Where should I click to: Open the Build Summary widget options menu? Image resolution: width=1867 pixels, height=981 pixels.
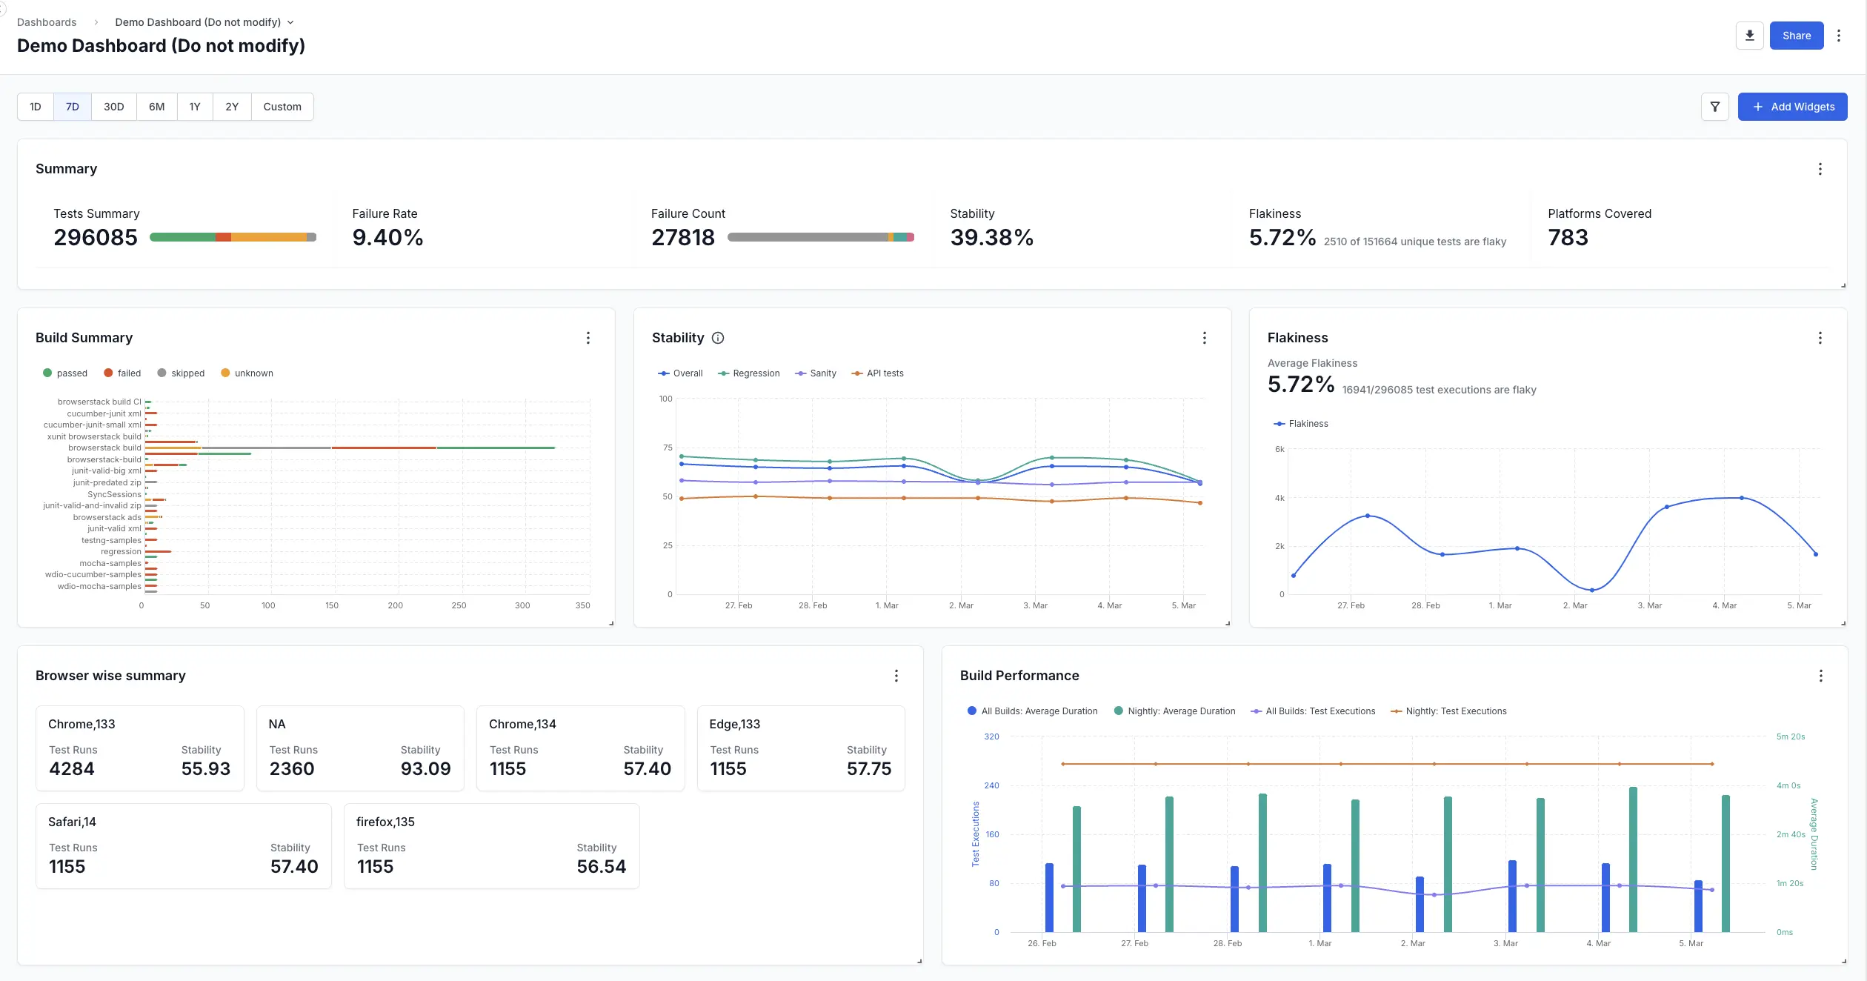point(588,338)
